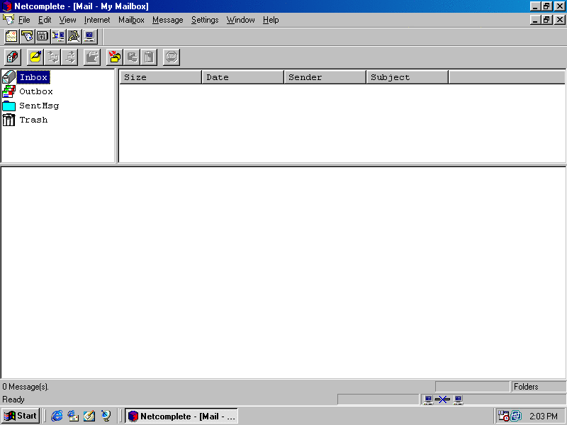Sort messages by Sender column header
The image size is (567, 425).
pos(325,77)
